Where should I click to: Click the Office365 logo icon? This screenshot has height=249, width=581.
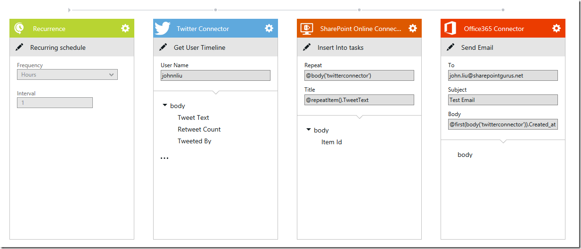(450, 28)
